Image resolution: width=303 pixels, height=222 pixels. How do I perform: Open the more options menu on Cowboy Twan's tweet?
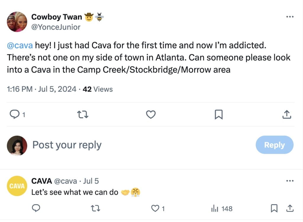point(290,17)
